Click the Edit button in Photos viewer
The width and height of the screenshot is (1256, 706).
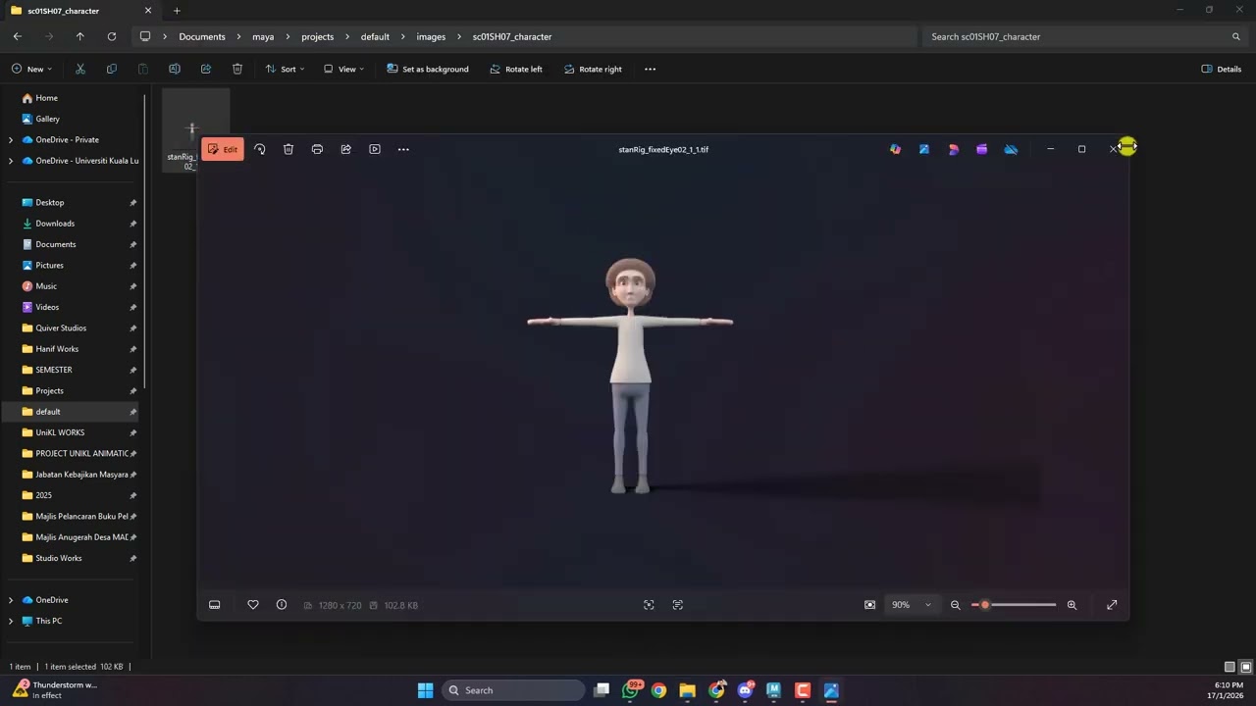point(223,149)
